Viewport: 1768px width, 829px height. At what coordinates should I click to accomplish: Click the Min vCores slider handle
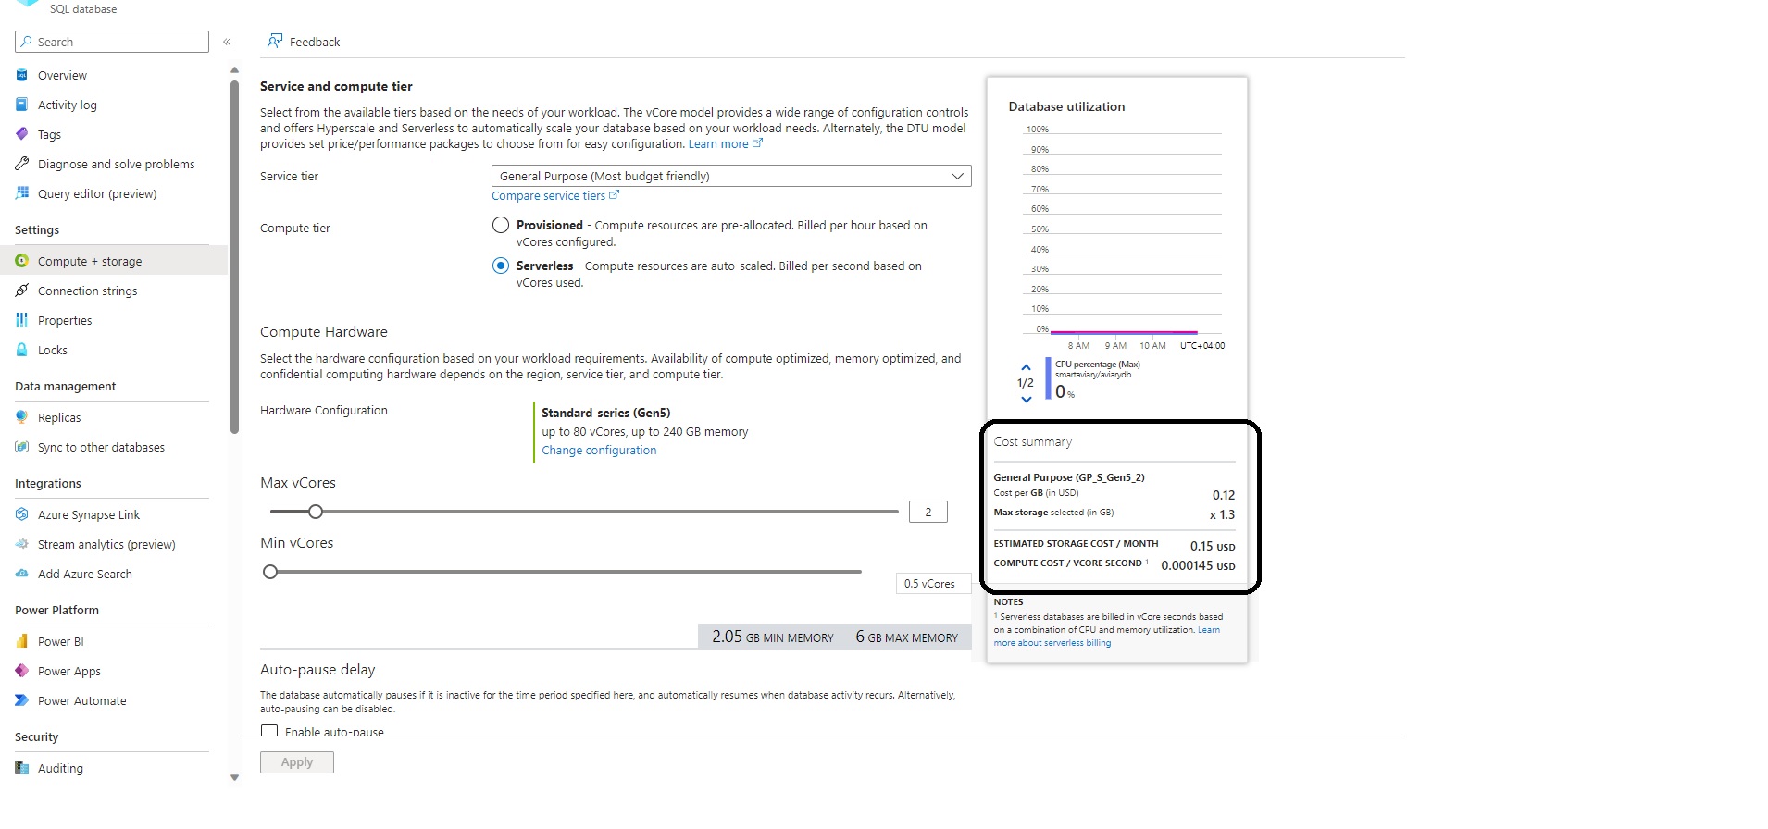click(270, 572)
